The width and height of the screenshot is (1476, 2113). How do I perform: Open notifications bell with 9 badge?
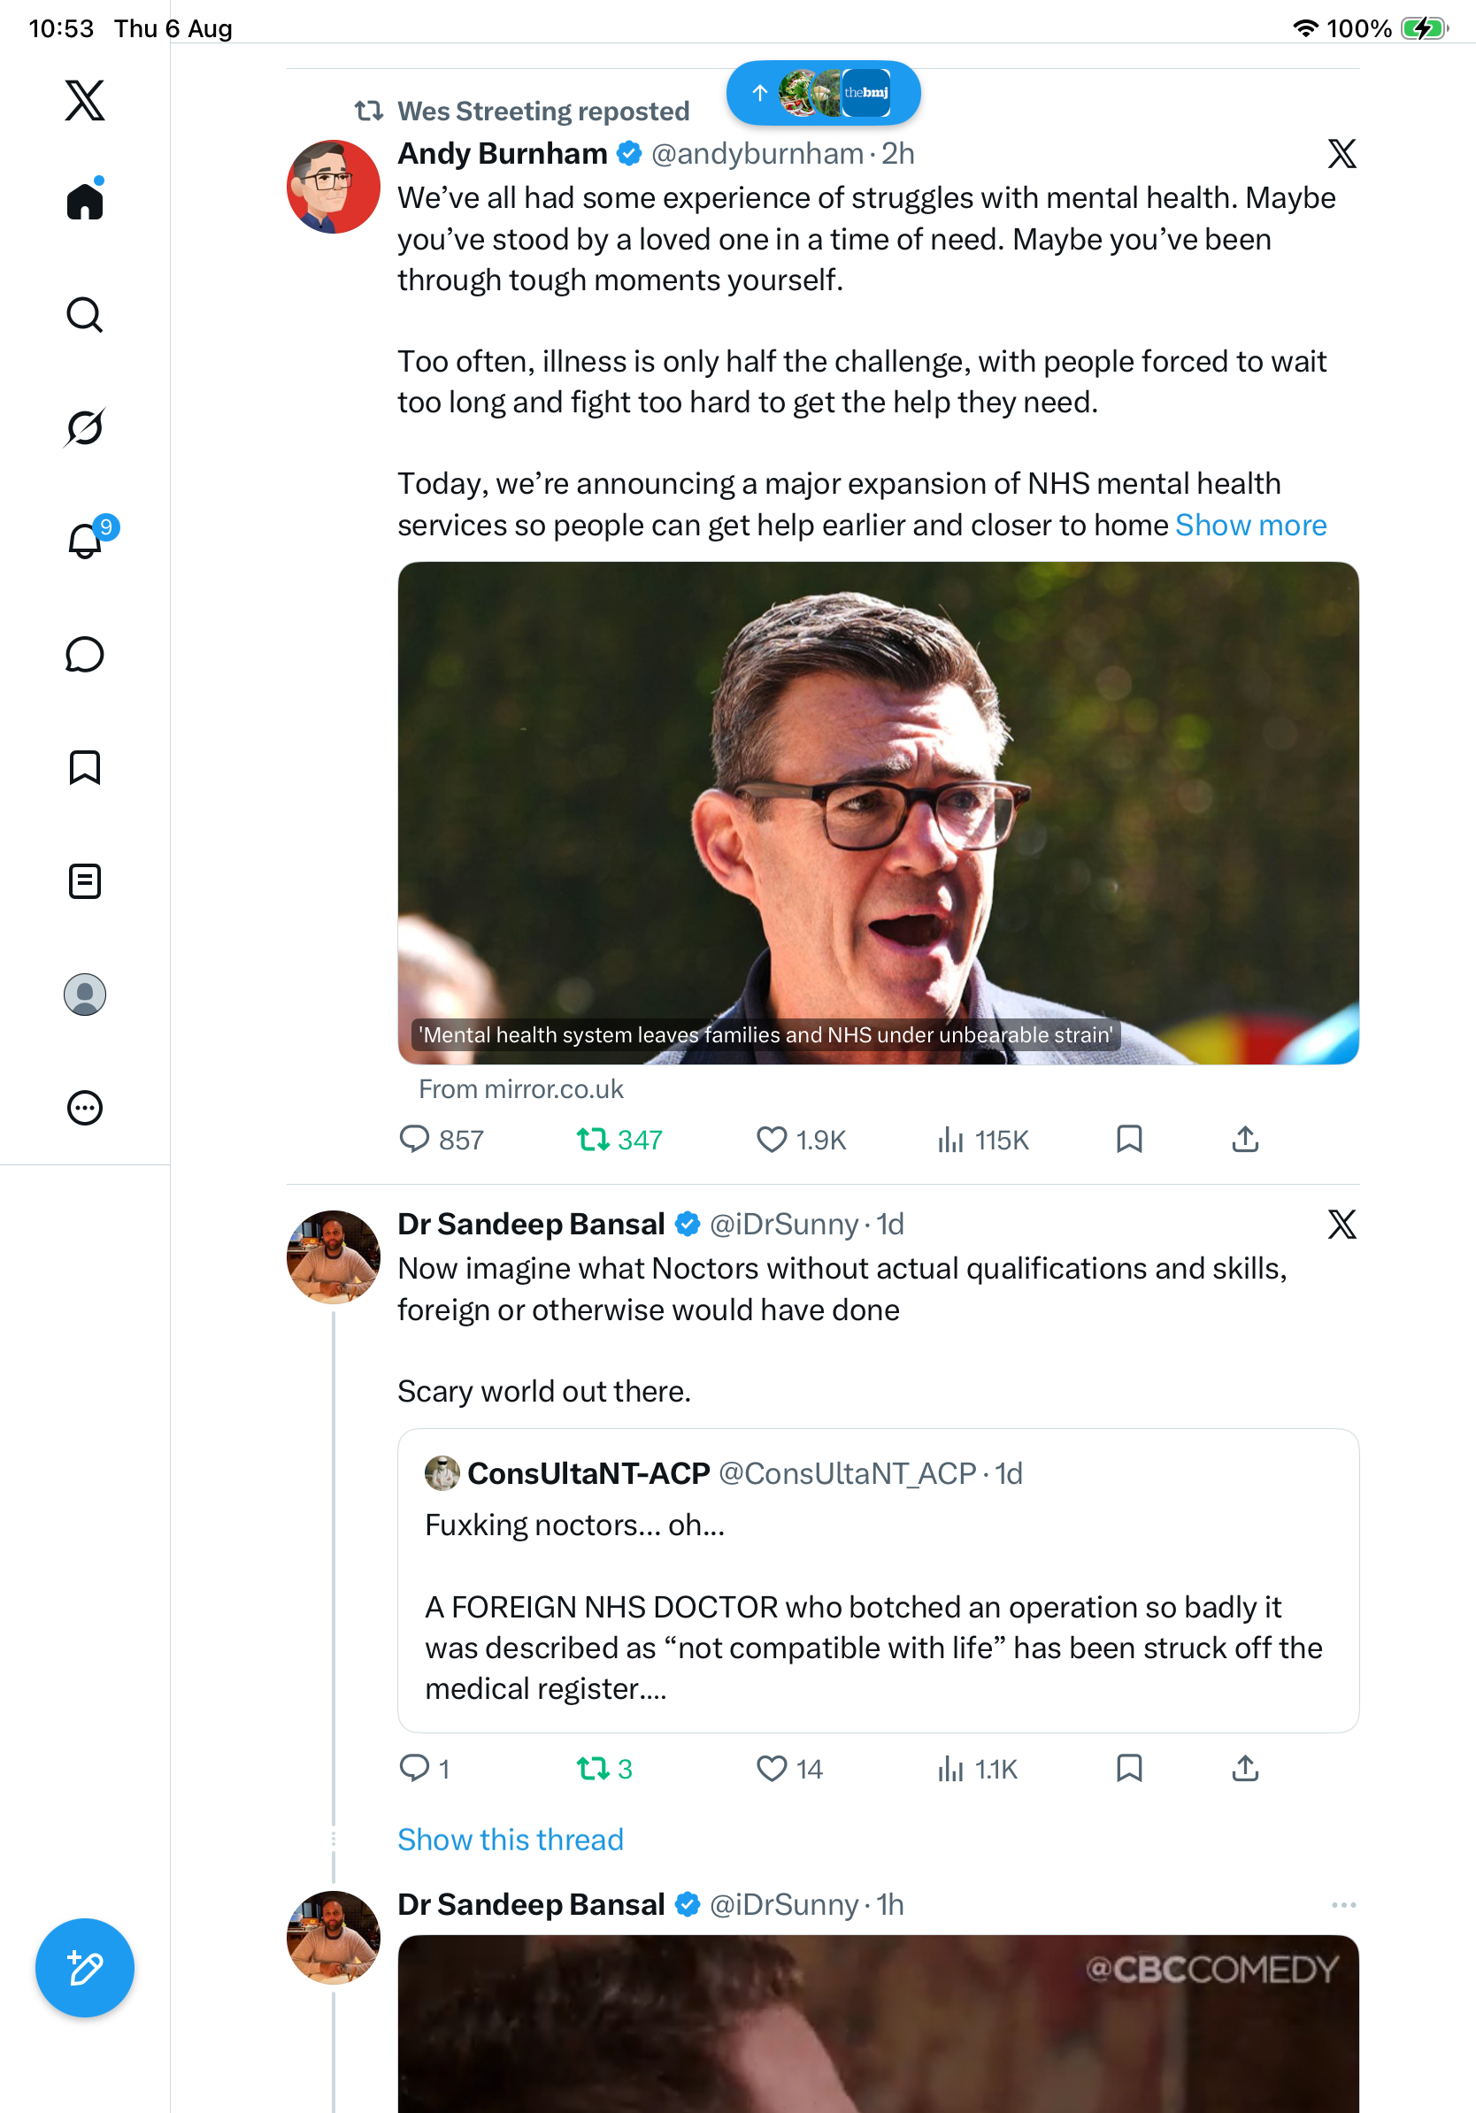[x=88, y=539]
